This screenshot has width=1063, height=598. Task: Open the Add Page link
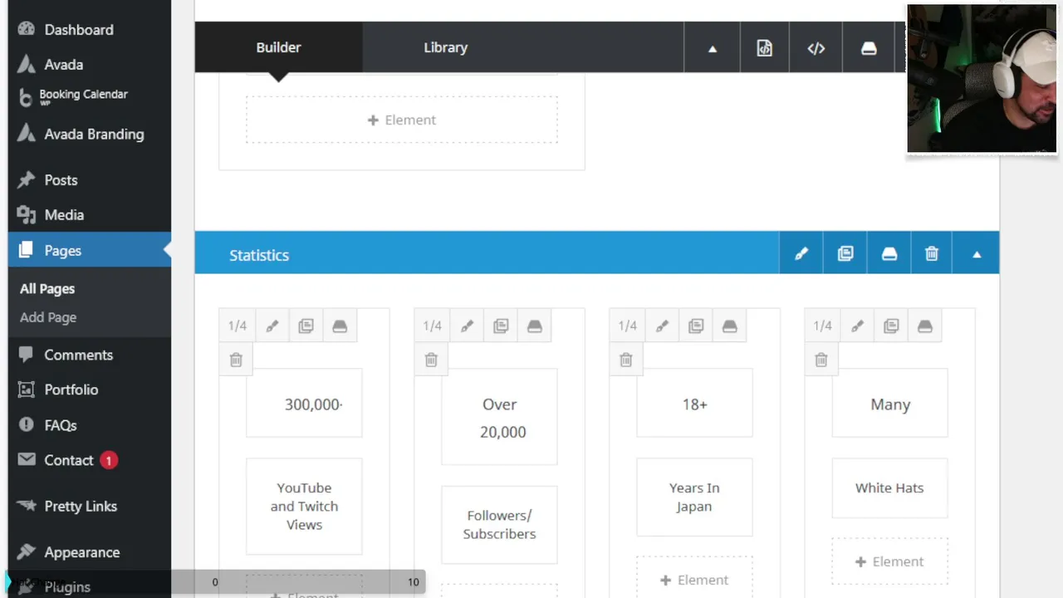pos(48,316)
